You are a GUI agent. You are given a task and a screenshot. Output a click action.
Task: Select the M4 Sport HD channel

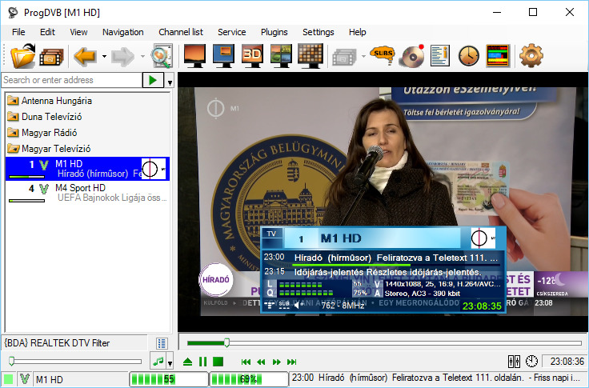(87, 193)
